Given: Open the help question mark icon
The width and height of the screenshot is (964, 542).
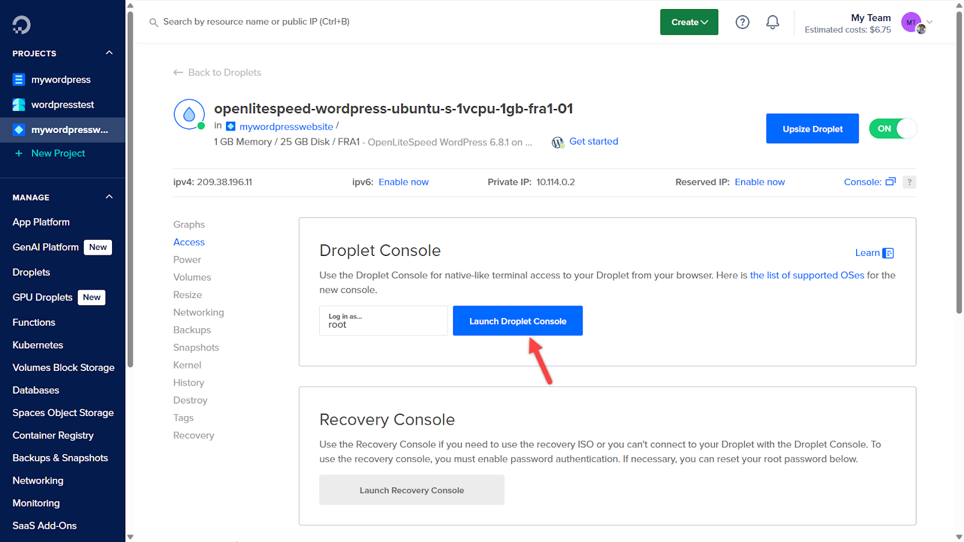Looking at the screenshot, I should (742, 22).
